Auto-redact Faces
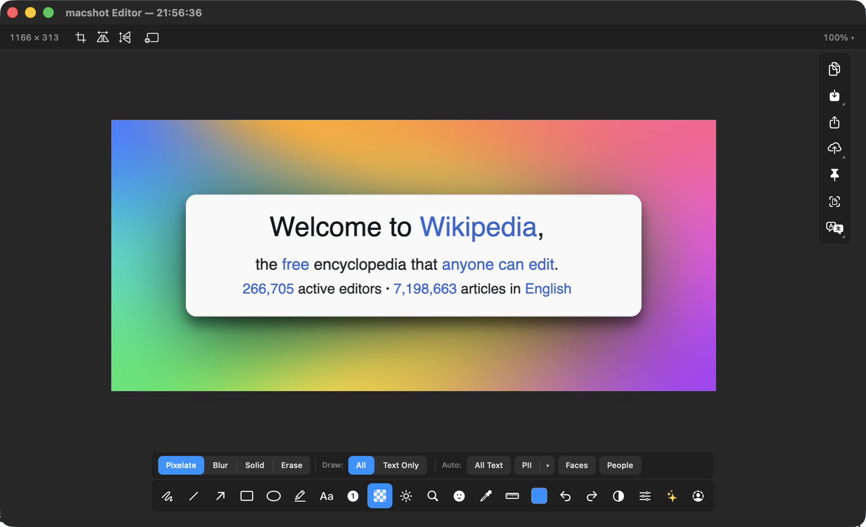The image size is (866, 527). pyautogui.click(x=577, y=465)
